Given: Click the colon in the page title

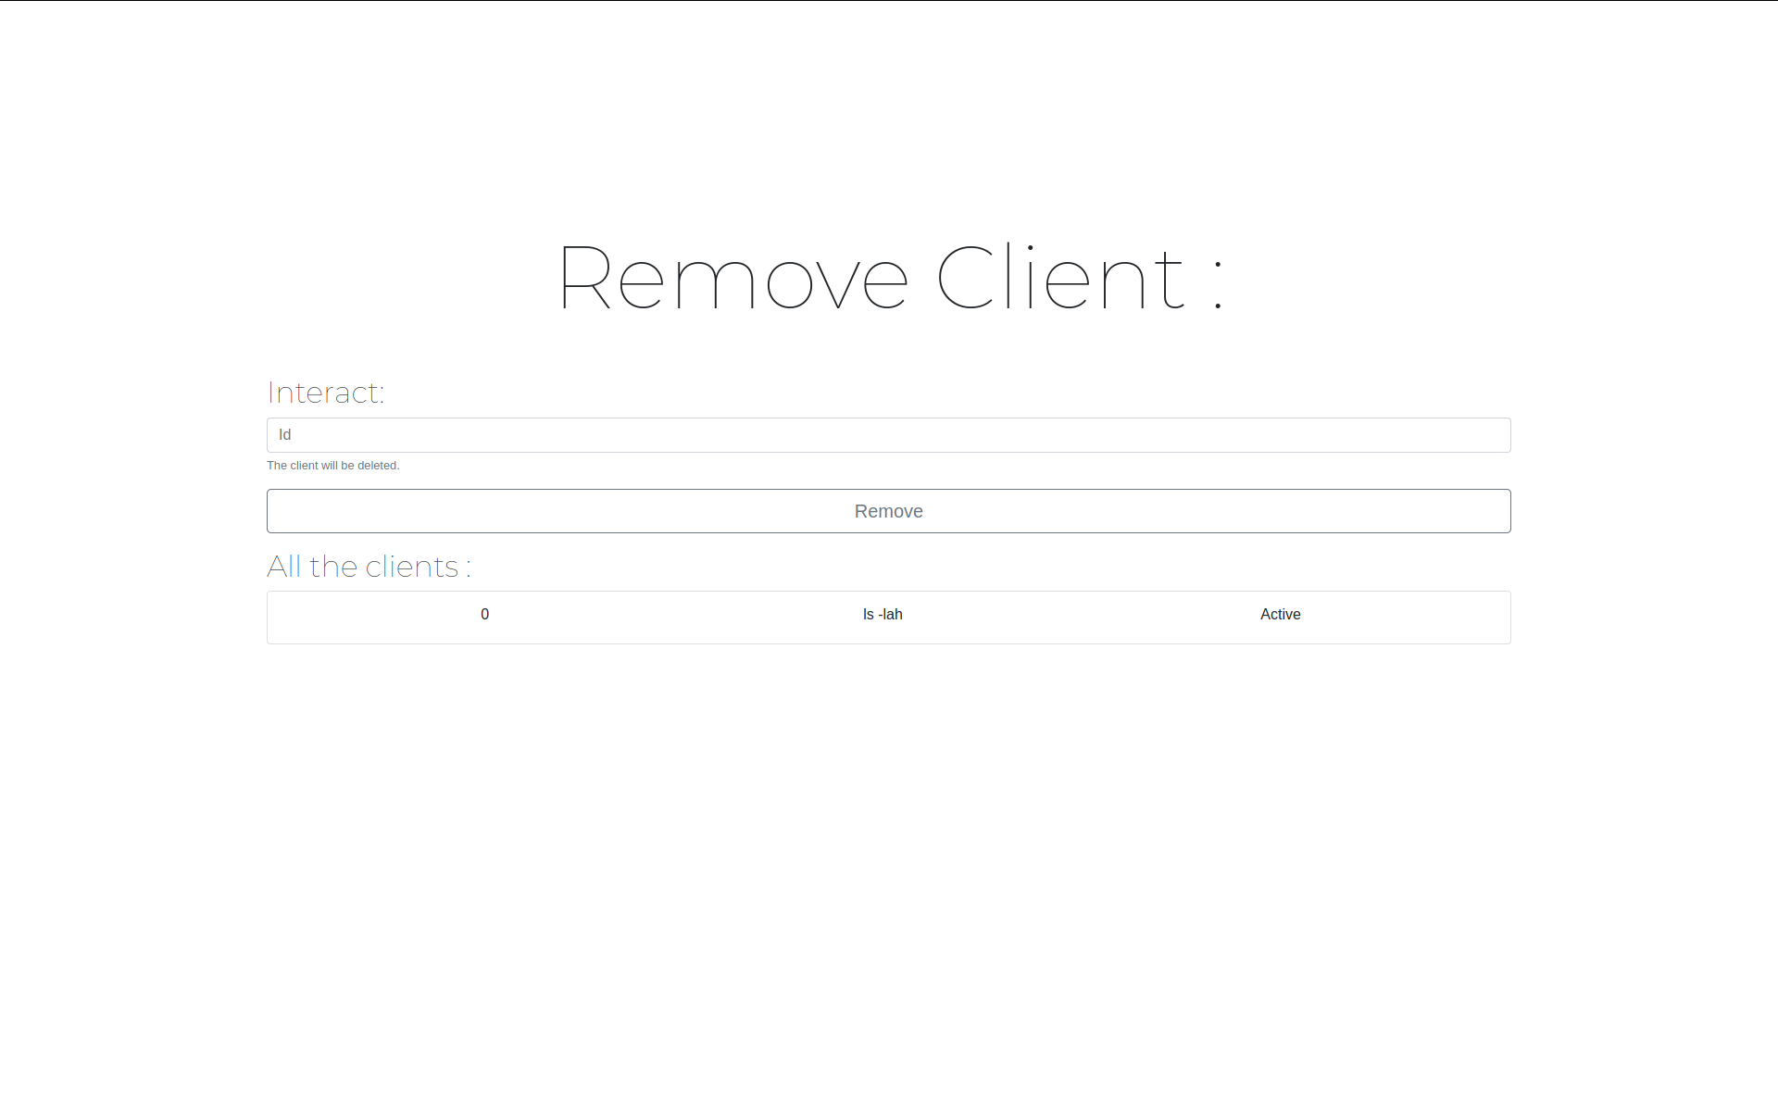Looking at the screenshot, I should click(x=1218, y=285).
